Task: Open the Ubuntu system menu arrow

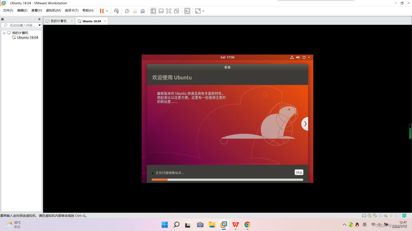Action: [x=309, y=57]
